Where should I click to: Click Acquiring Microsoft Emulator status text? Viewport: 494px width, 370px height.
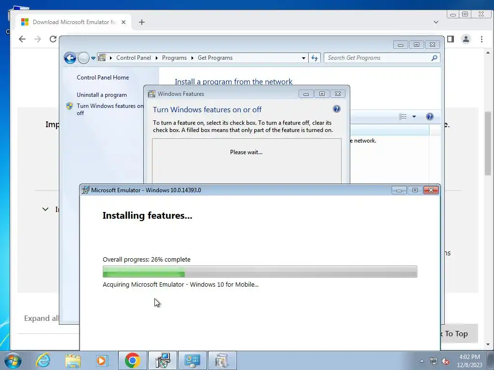point(180,284)
